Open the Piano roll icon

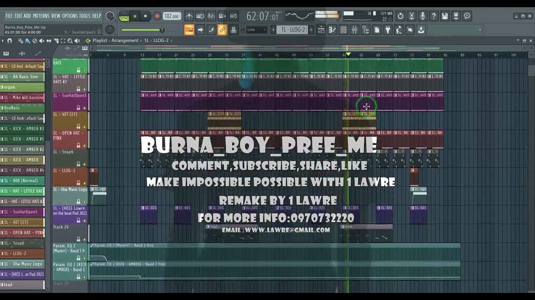pyautogui.click(x=332, y=30)
